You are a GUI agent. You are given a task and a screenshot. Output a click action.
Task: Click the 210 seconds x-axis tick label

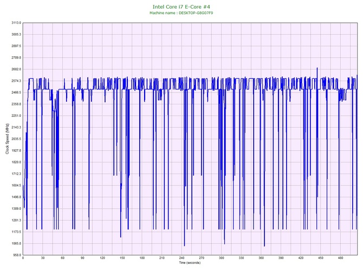click(162, 258)
